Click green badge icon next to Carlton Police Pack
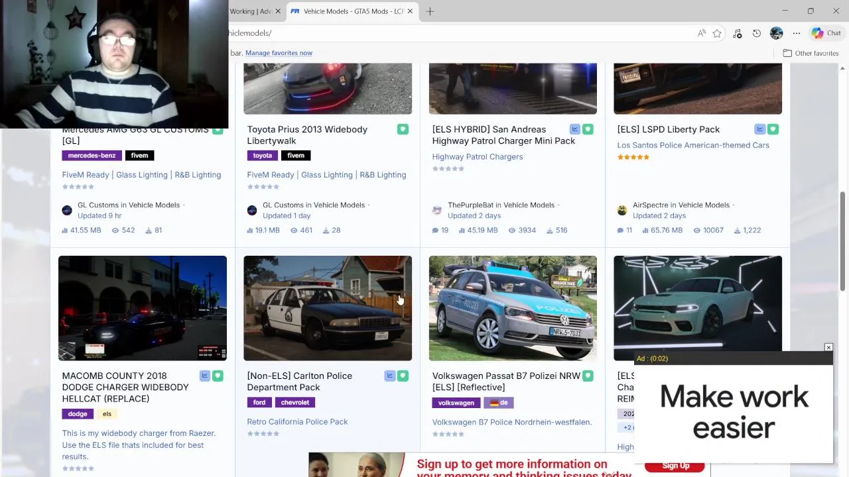This screenshot has height=477, width=849. 403,376
